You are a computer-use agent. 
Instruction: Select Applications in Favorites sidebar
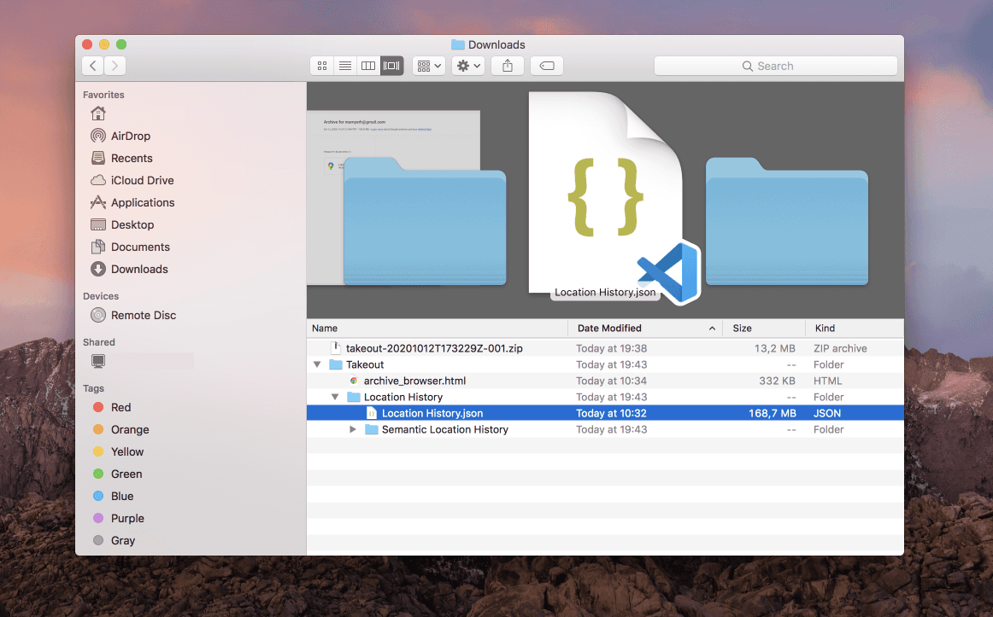[142, 202]
